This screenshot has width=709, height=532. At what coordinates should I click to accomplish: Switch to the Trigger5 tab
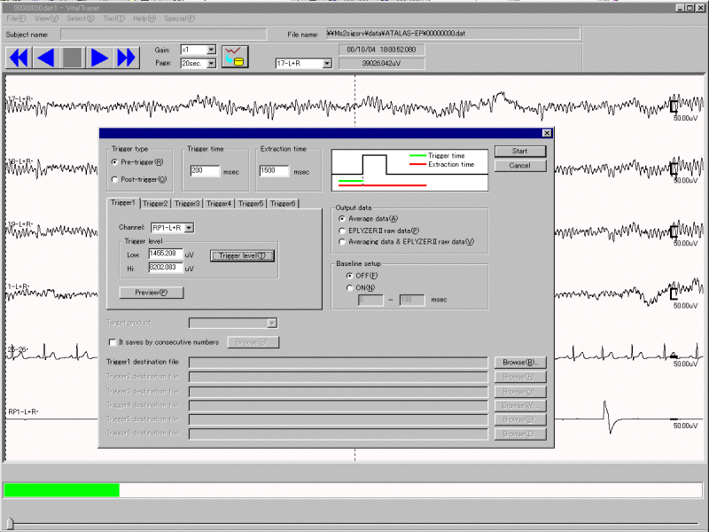point(252,203)
